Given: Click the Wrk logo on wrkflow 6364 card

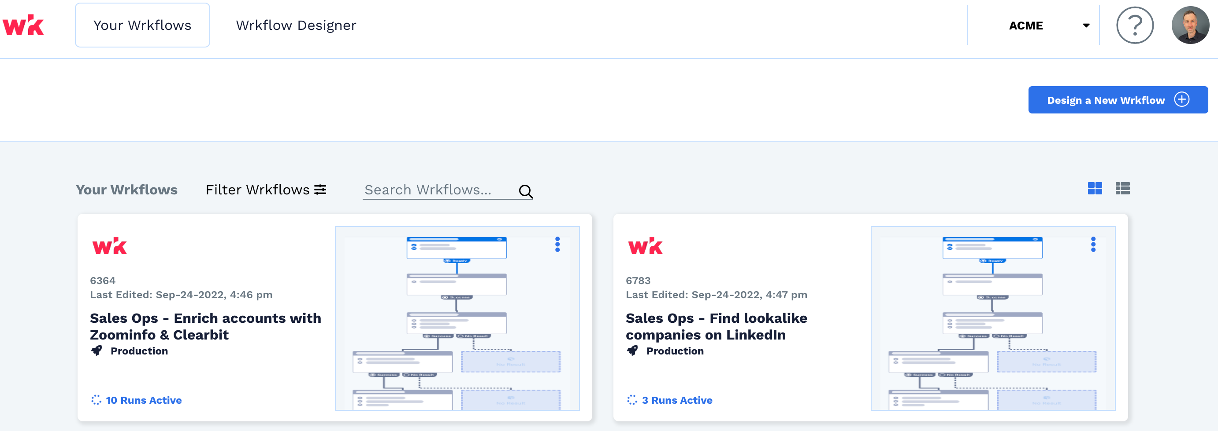Looking at the screenshot, I should [110, 246].
